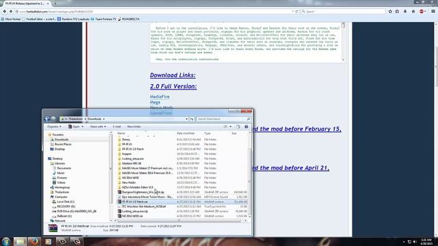
Task: Select Music library in navigation pane
Action: coord(61,173)
